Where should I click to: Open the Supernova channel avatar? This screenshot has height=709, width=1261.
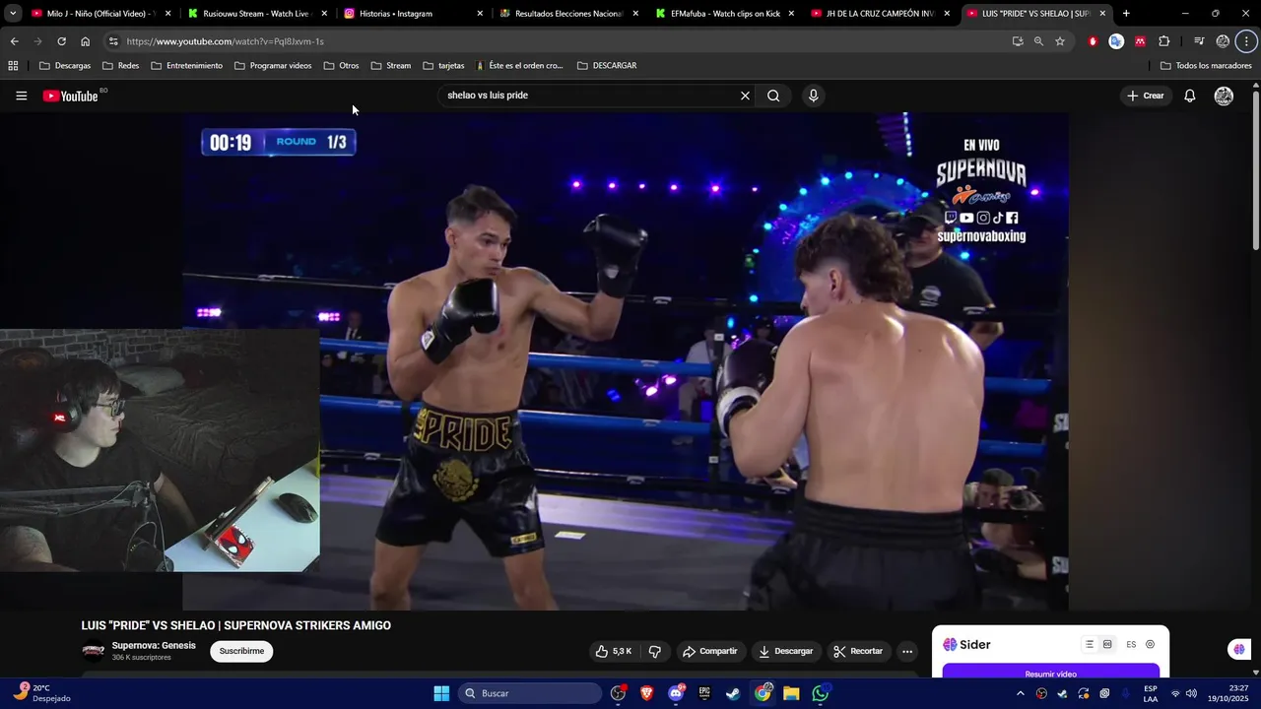pyautogui.click(x=93, y=651)
